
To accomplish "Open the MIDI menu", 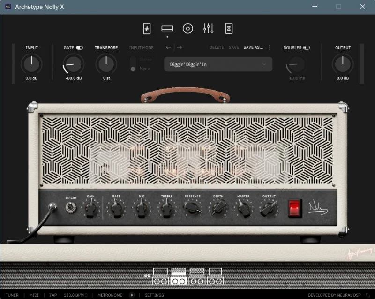I will pos(34,295).
